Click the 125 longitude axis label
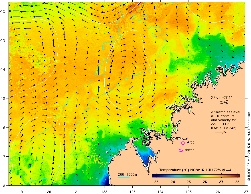This screenshot has height=194, width=251. coord(189,192)
